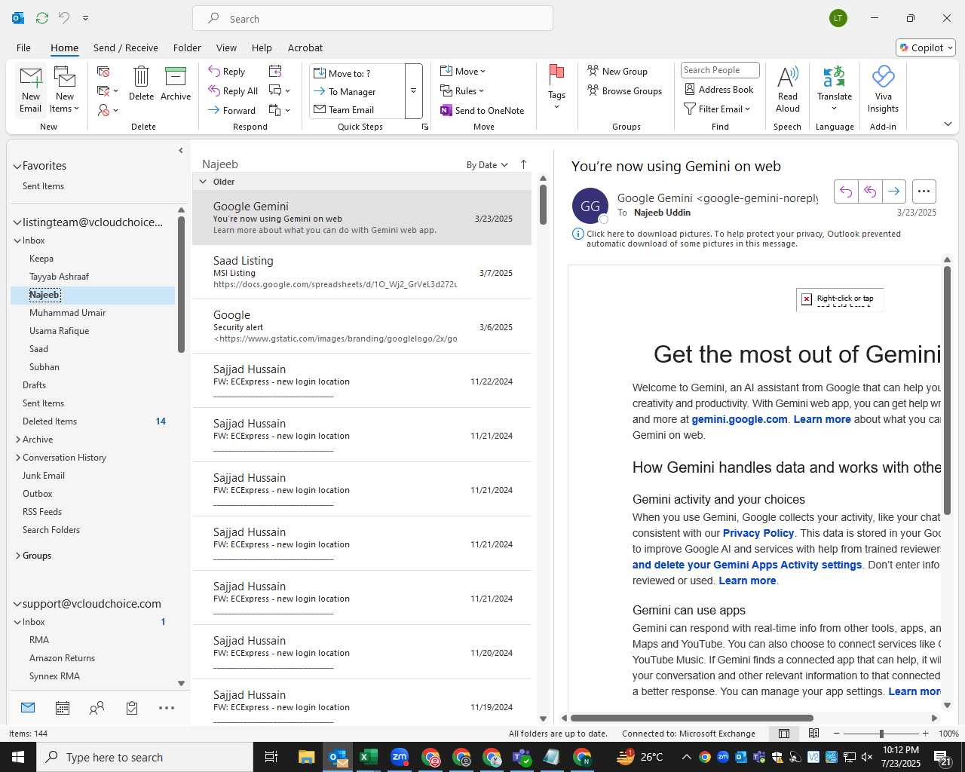Open the Address Book
Image resolution: width=965 pixels, height=772 pixels.
pos(718,89)
